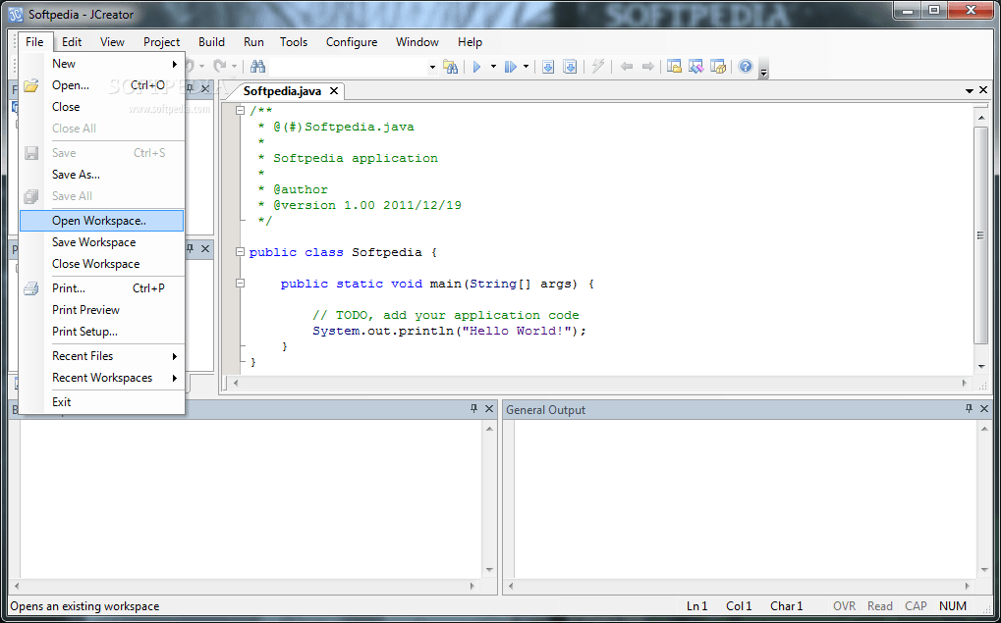The image size is (1001, 623).
Task: Toggle the Read-only status bar indicator
Action: (879, 605)
